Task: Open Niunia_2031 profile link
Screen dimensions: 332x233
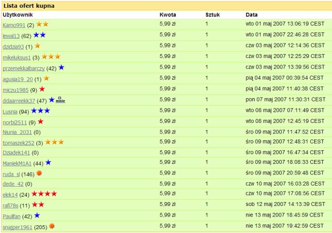Action: coord(17,132)
